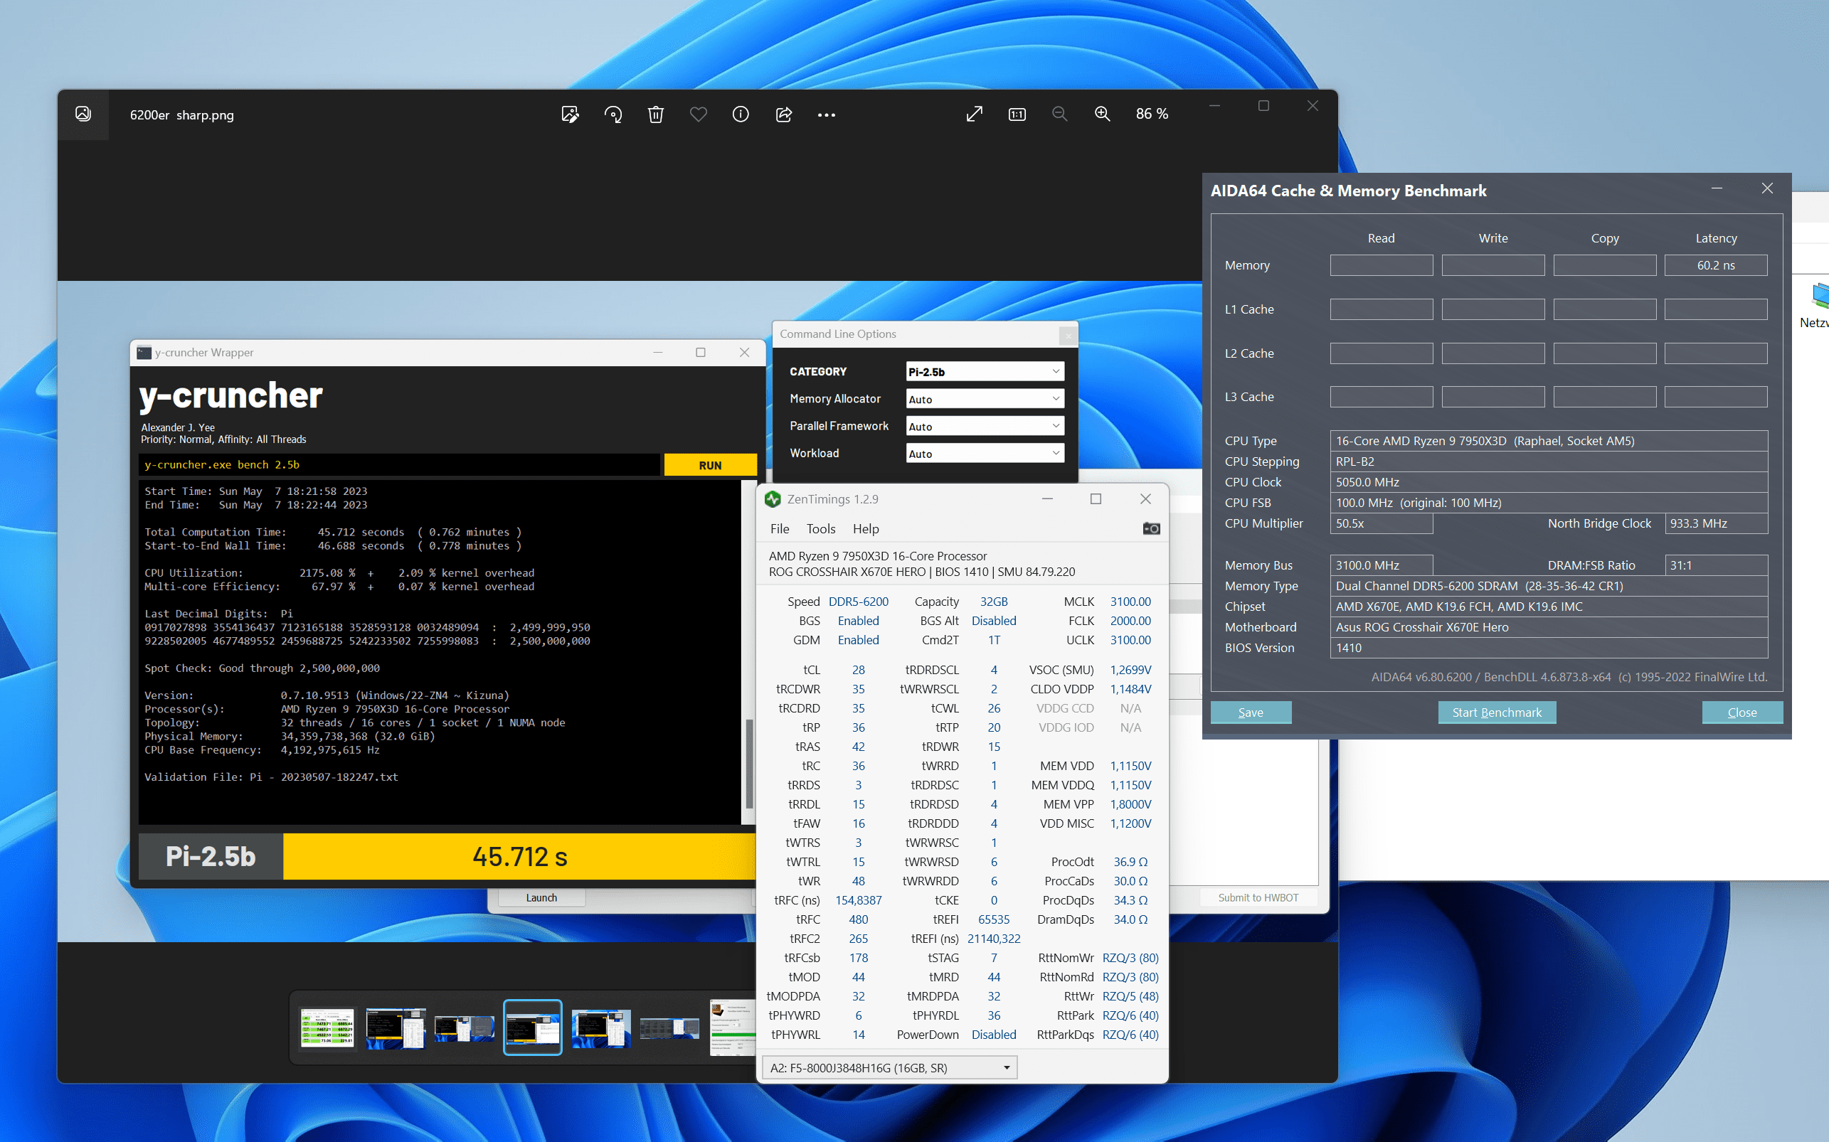Click the L3 Cache Copy result field

(x=1605, y=397)
